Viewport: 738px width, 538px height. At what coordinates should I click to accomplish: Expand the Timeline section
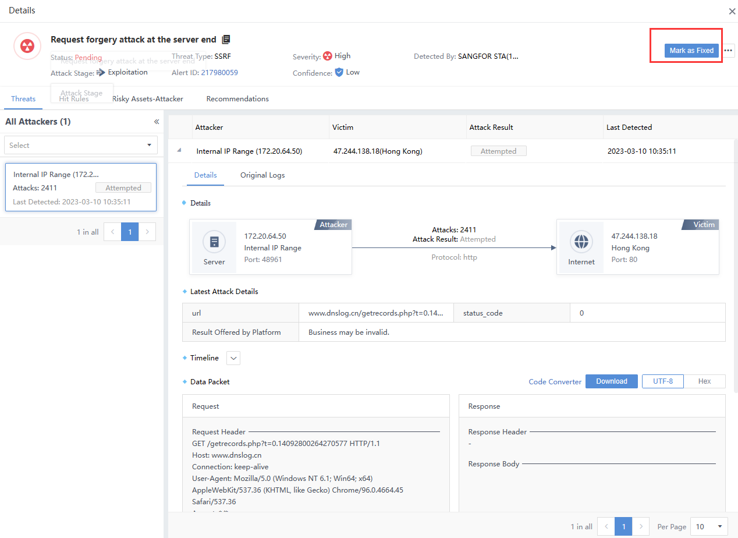click(x=233, y=358)
